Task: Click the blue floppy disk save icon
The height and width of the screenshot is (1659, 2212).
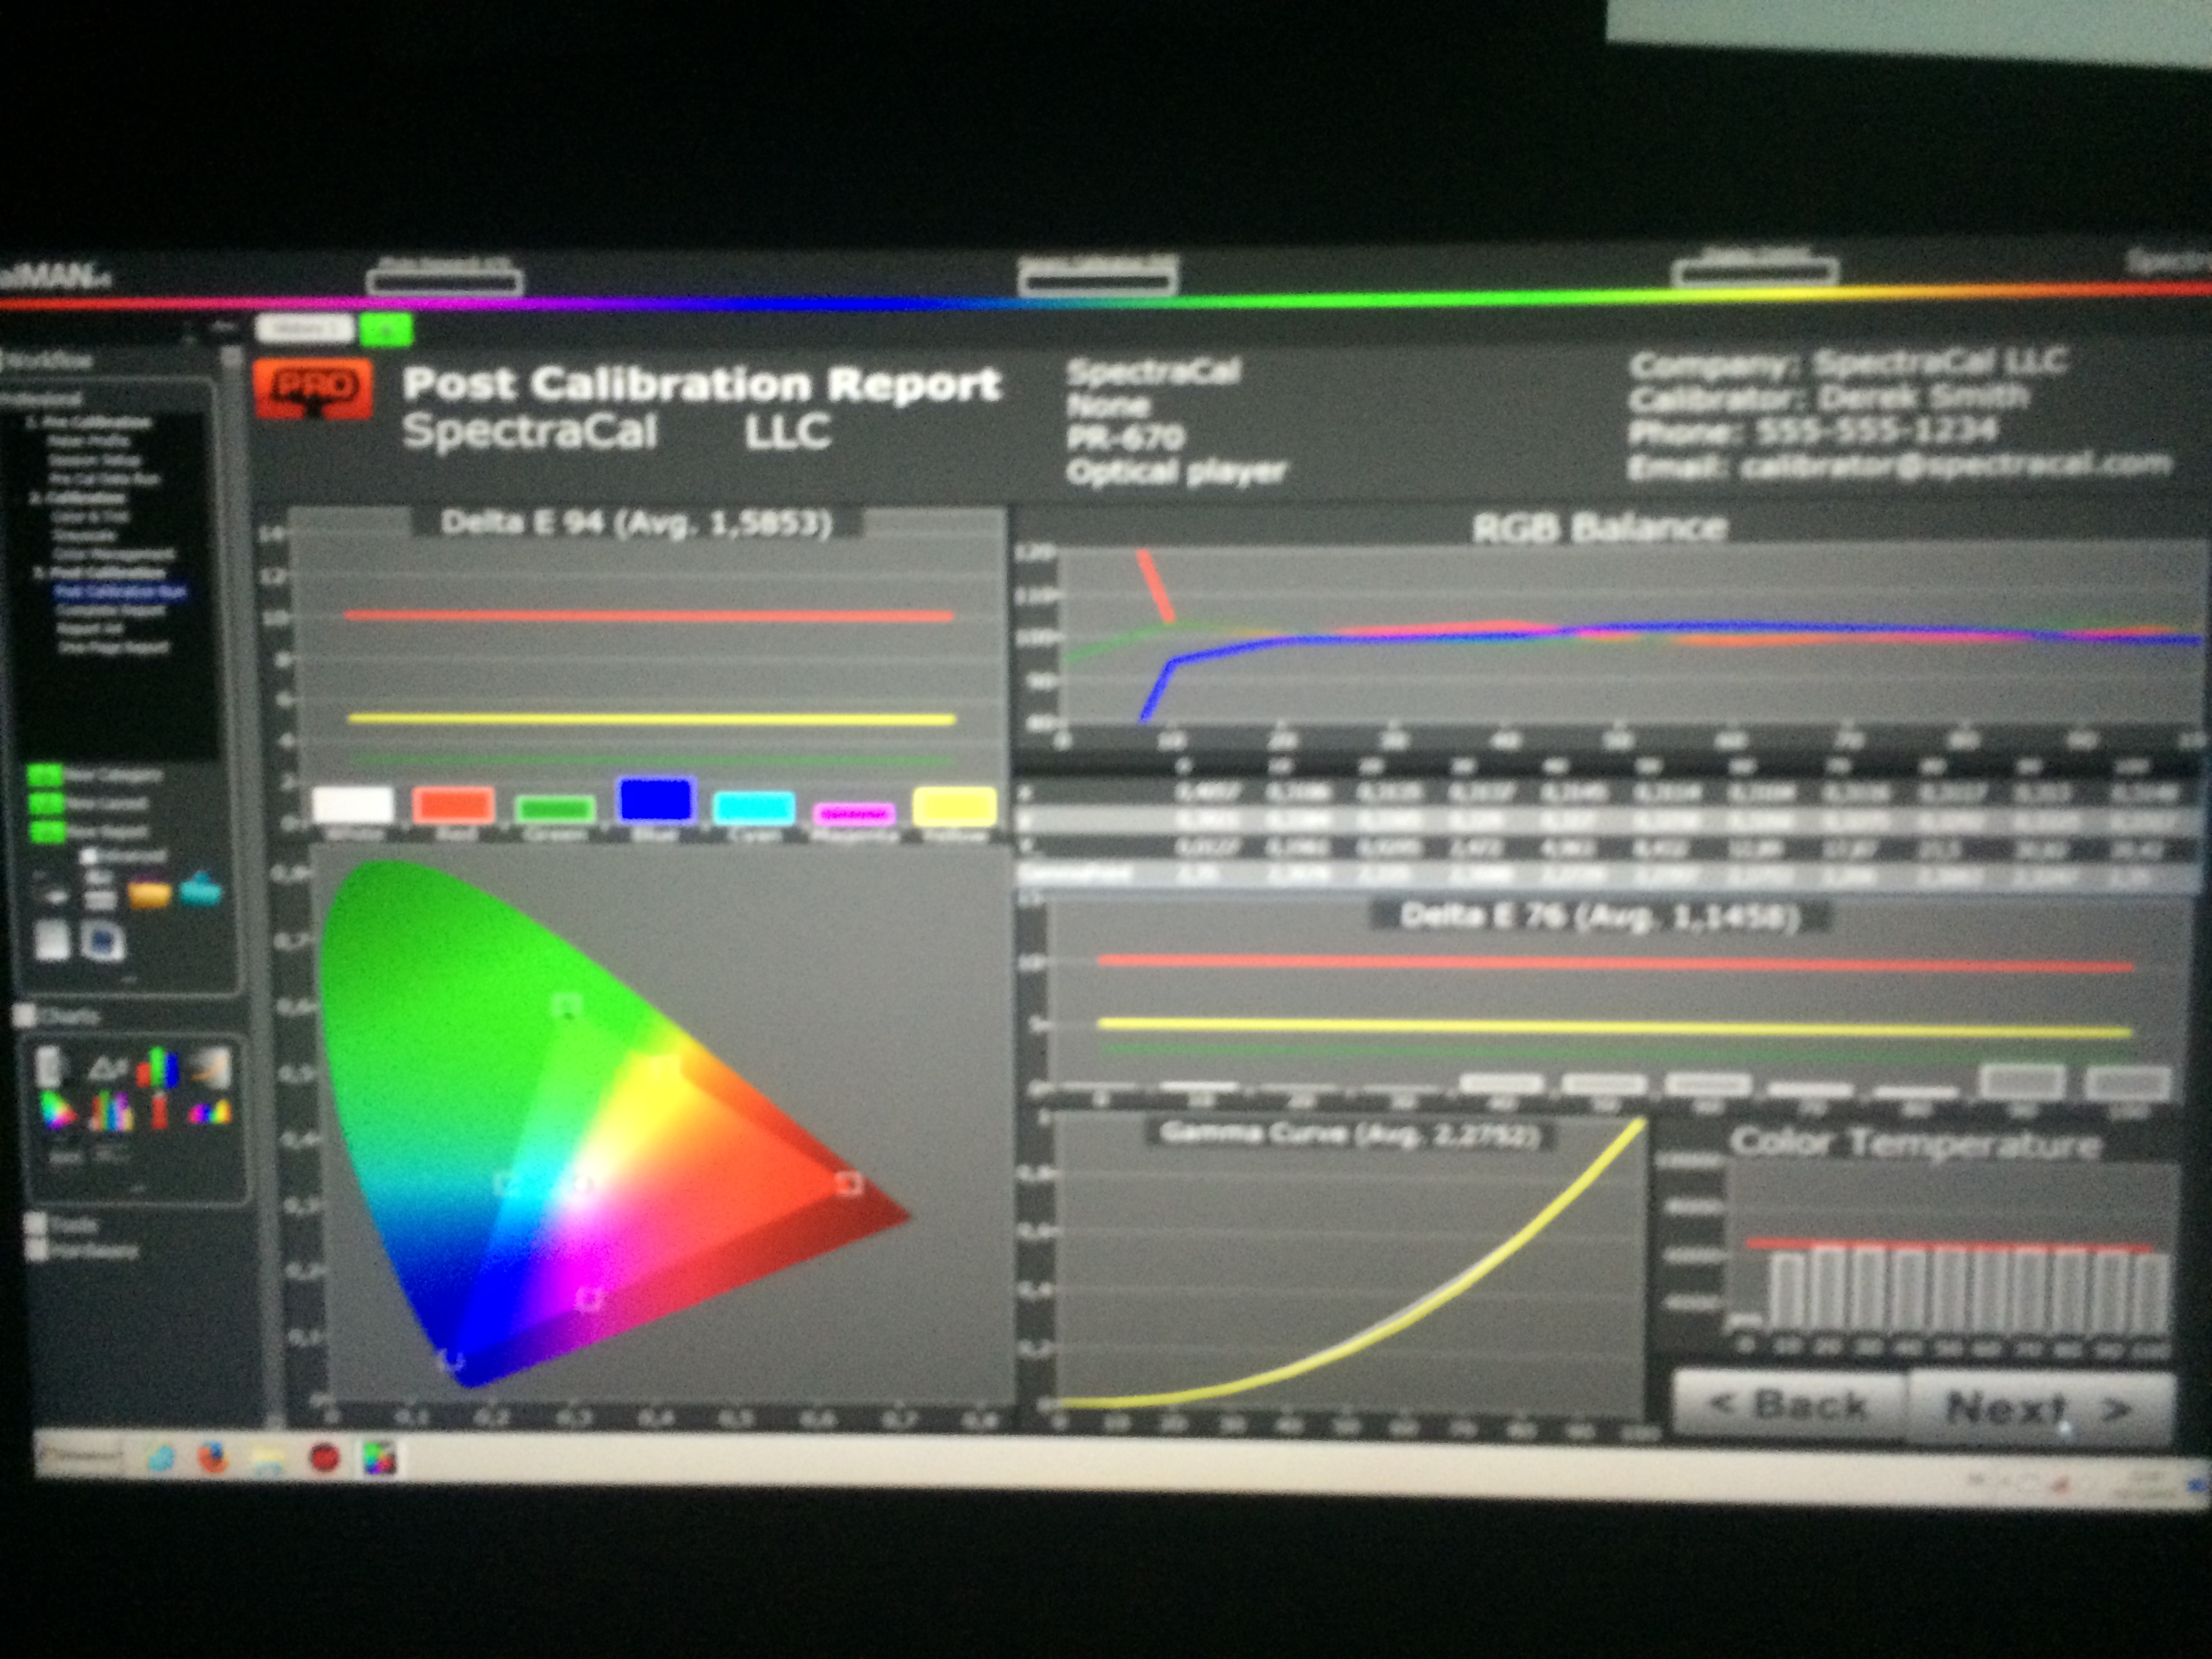Action: click(103, 941)
